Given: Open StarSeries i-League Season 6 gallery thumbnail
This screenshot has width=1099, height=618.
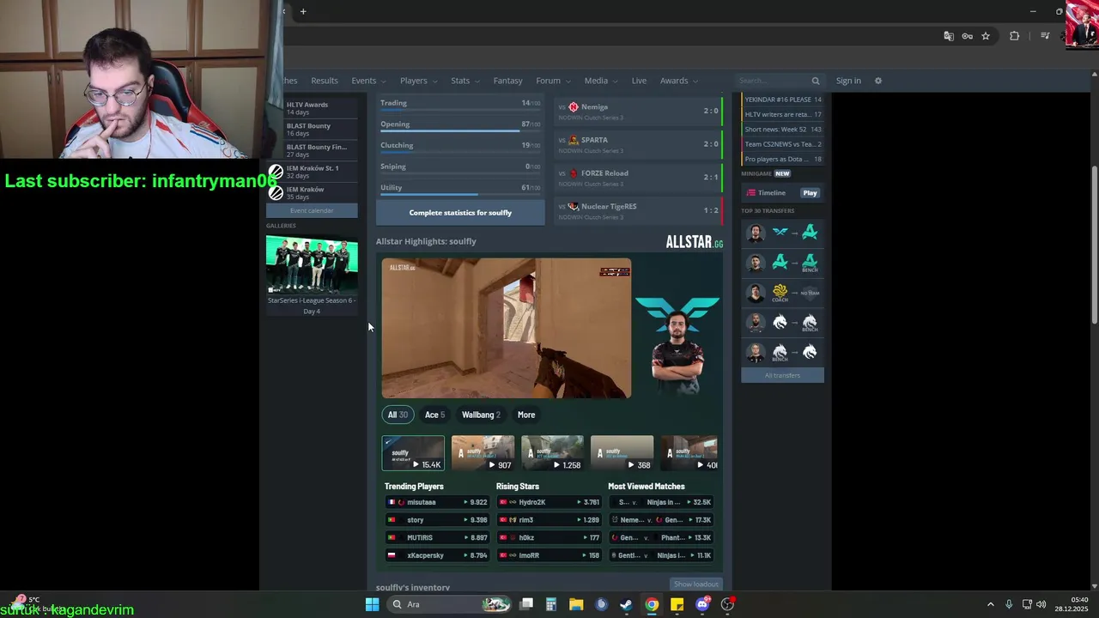Looking at the screenshot, I should tap(312, 265).
